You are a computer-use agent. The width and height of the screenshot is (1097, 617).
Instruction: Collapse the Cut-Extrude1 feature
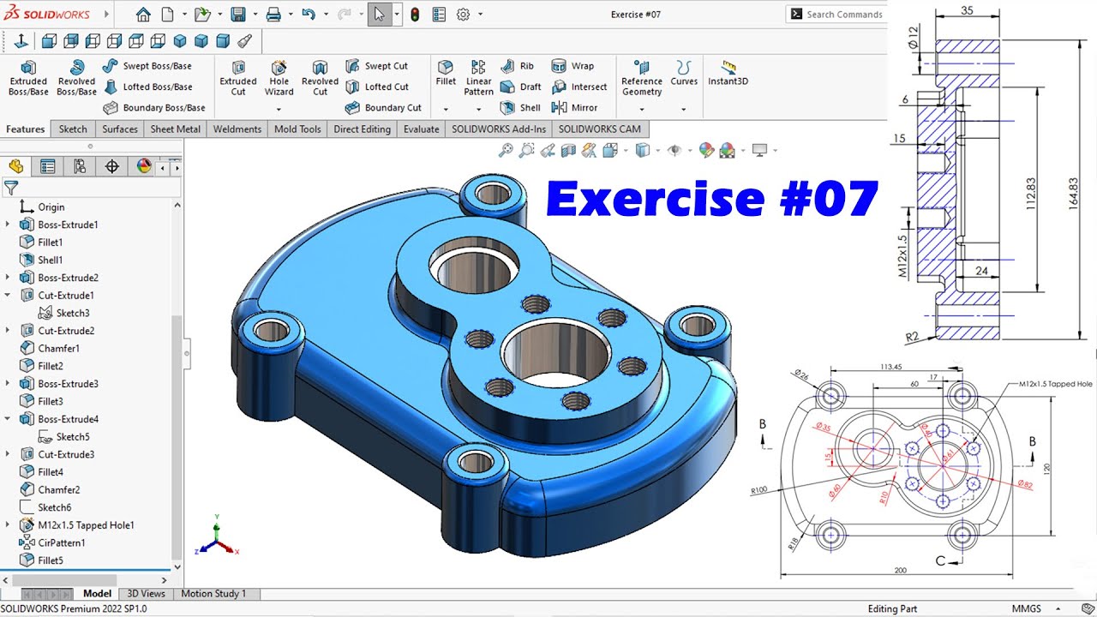point(8,295)
